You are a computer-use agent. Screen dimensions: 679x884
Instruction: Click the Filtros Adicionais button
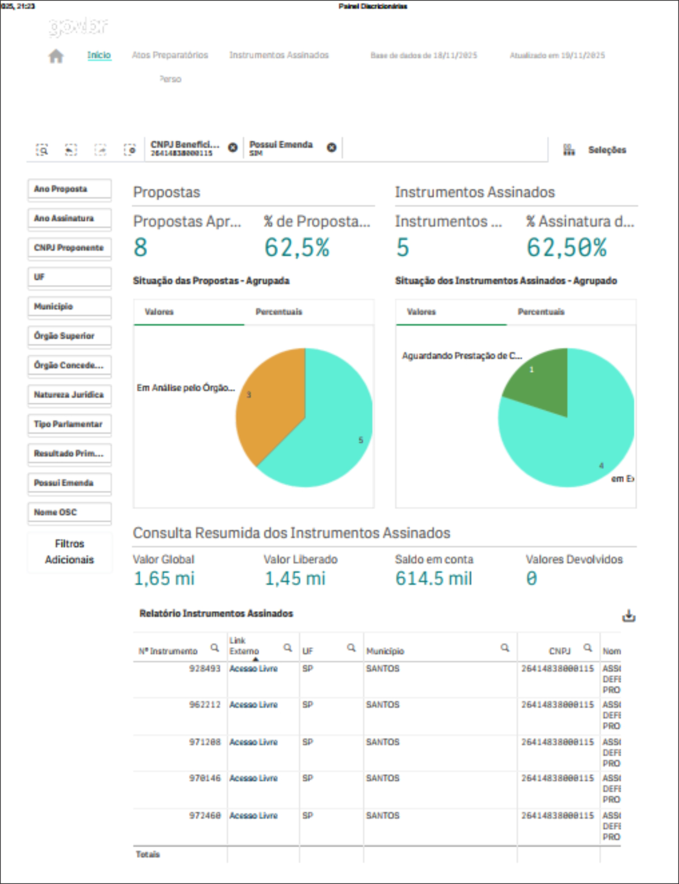coord(70,552)
